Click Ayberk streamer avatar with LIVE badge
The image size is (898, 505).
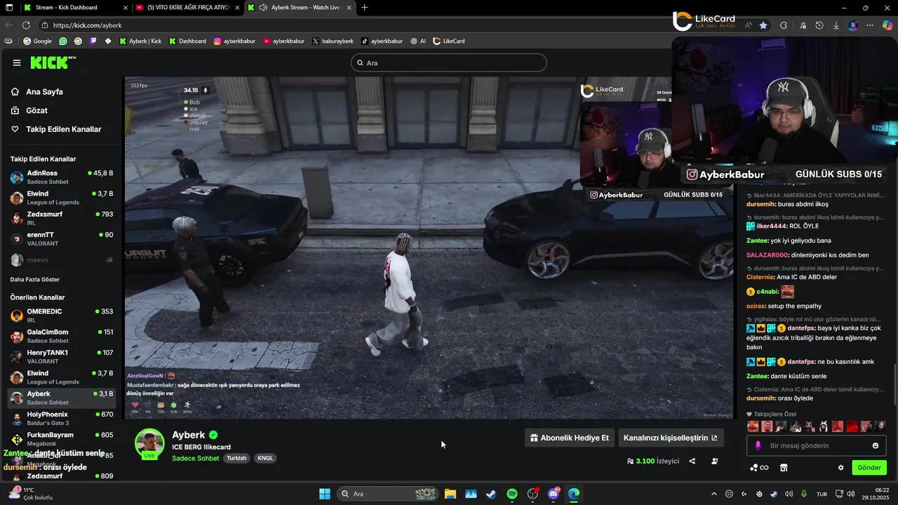click(x=149, y=444)
